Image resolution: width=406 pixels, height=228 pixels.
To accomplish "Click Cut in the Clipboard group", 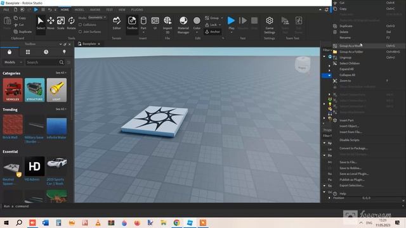I will 19,25.
